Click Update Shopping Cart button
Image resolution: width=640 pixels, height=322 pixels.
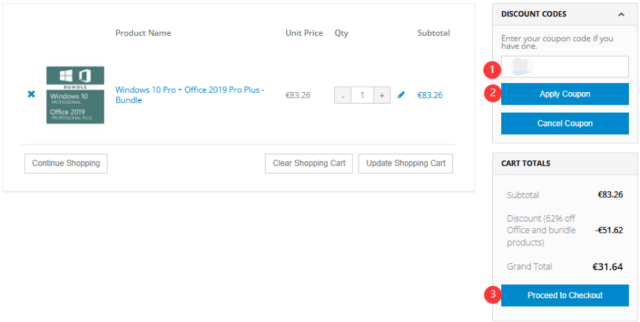[x=405, y=164]
